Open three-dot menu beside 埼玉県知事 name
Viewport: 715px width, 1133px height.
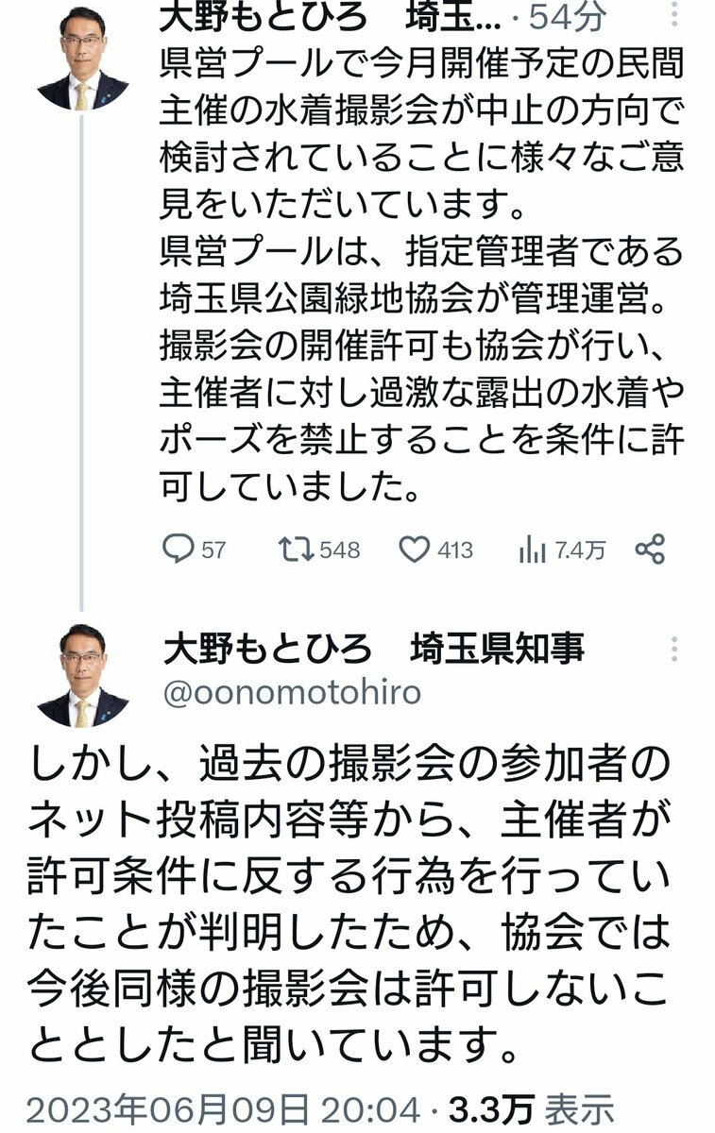point(674,649)
